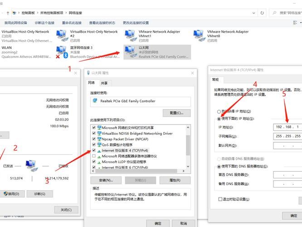The image size is (302, 227).
Task: Uncheck Npcap Packet Driver (NPCAP) checkbox
Action: click(x=94, y=139)
